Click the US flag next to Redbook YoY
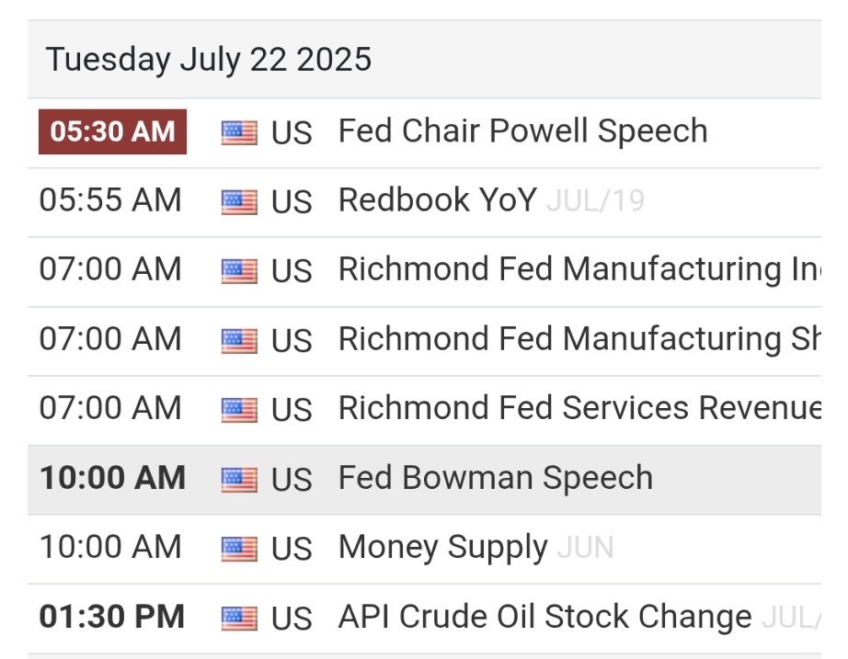 239,202
